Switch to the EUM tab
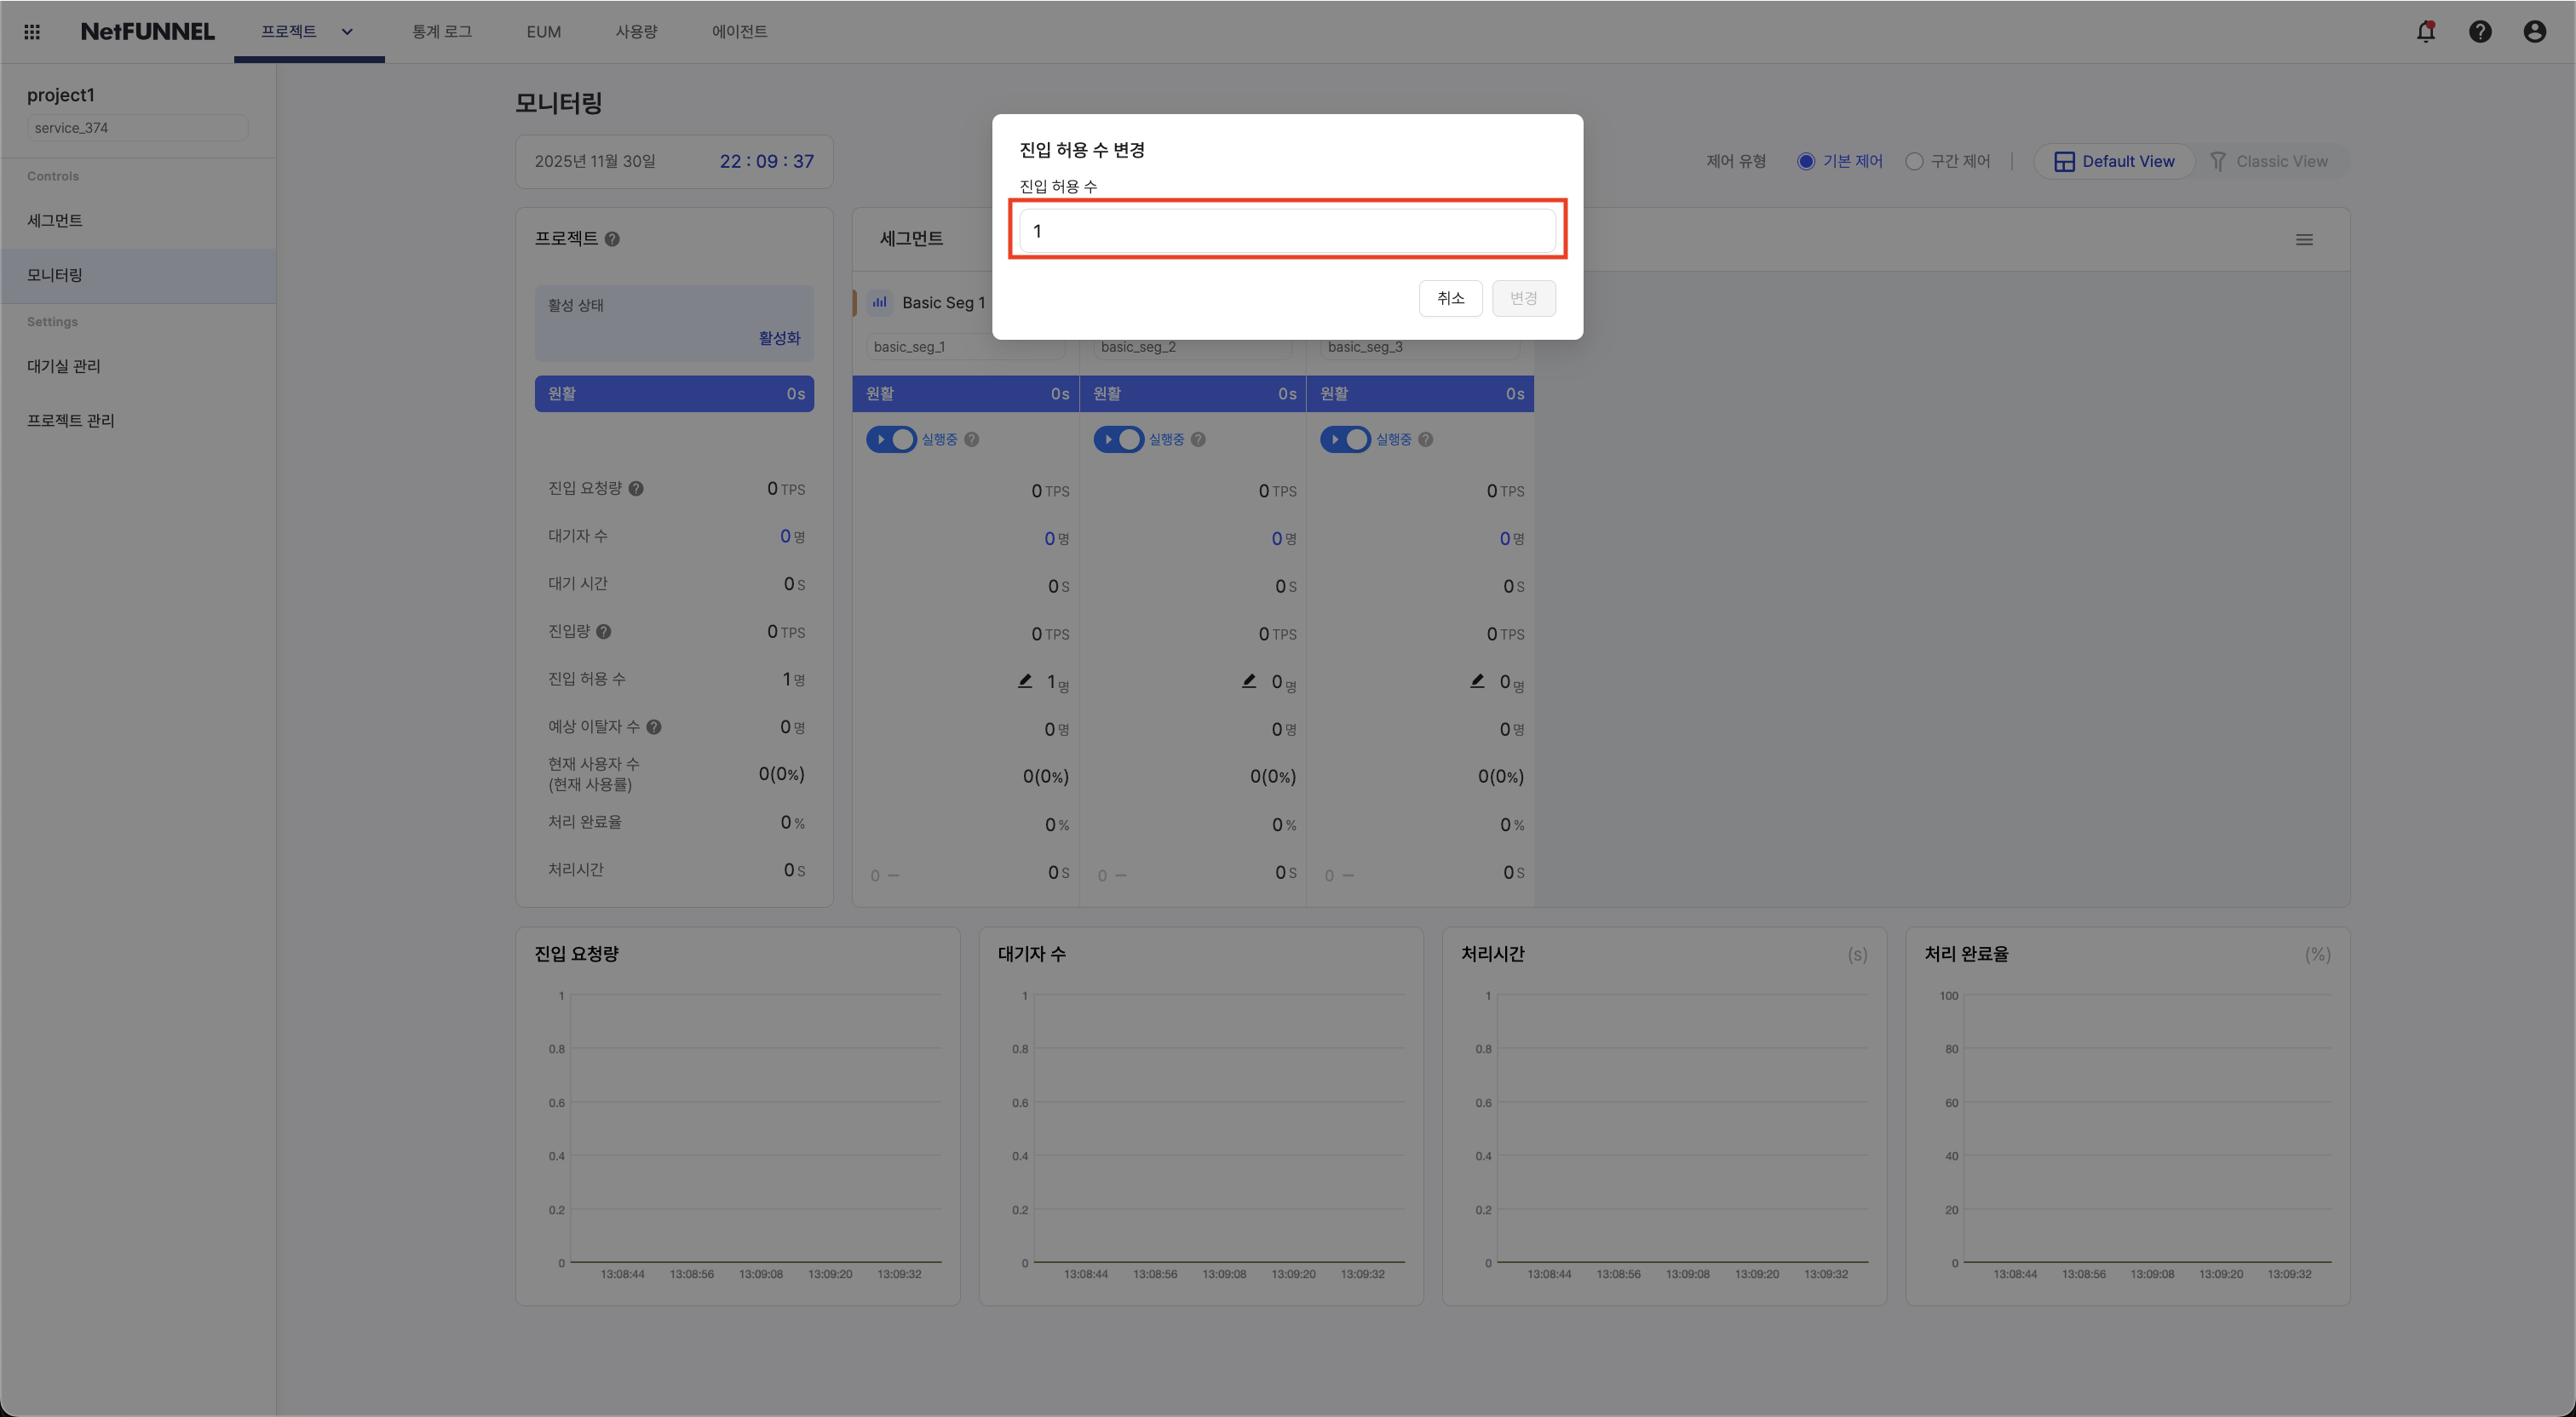This screenshot has height=1417, width=2576. (x=542, y=31)
